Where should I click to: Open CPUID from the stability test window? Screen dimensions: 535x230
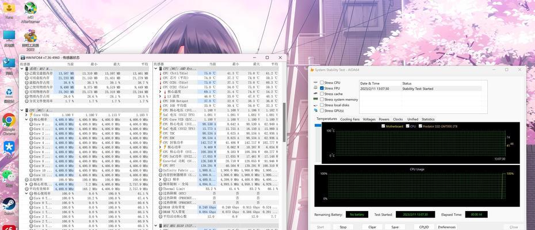[x=424, y=227]
